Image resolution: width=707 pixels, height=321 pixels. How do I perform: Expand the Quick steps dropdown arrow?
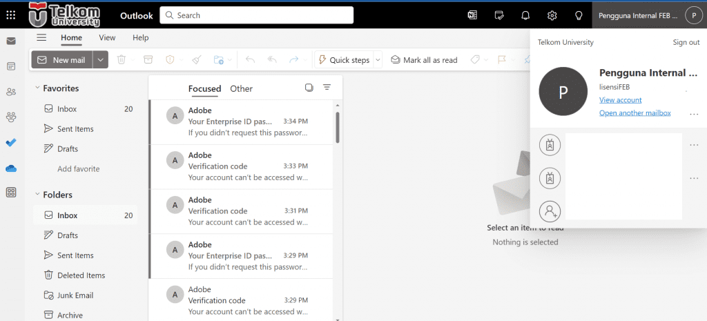[378, 60]
